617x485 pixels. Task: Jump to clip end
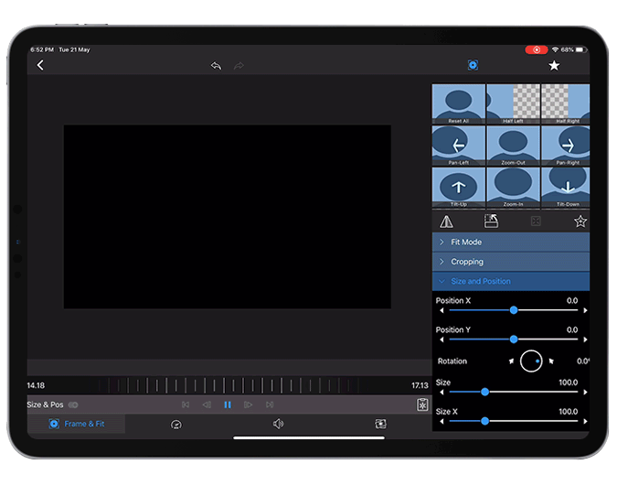coord(270,404)
